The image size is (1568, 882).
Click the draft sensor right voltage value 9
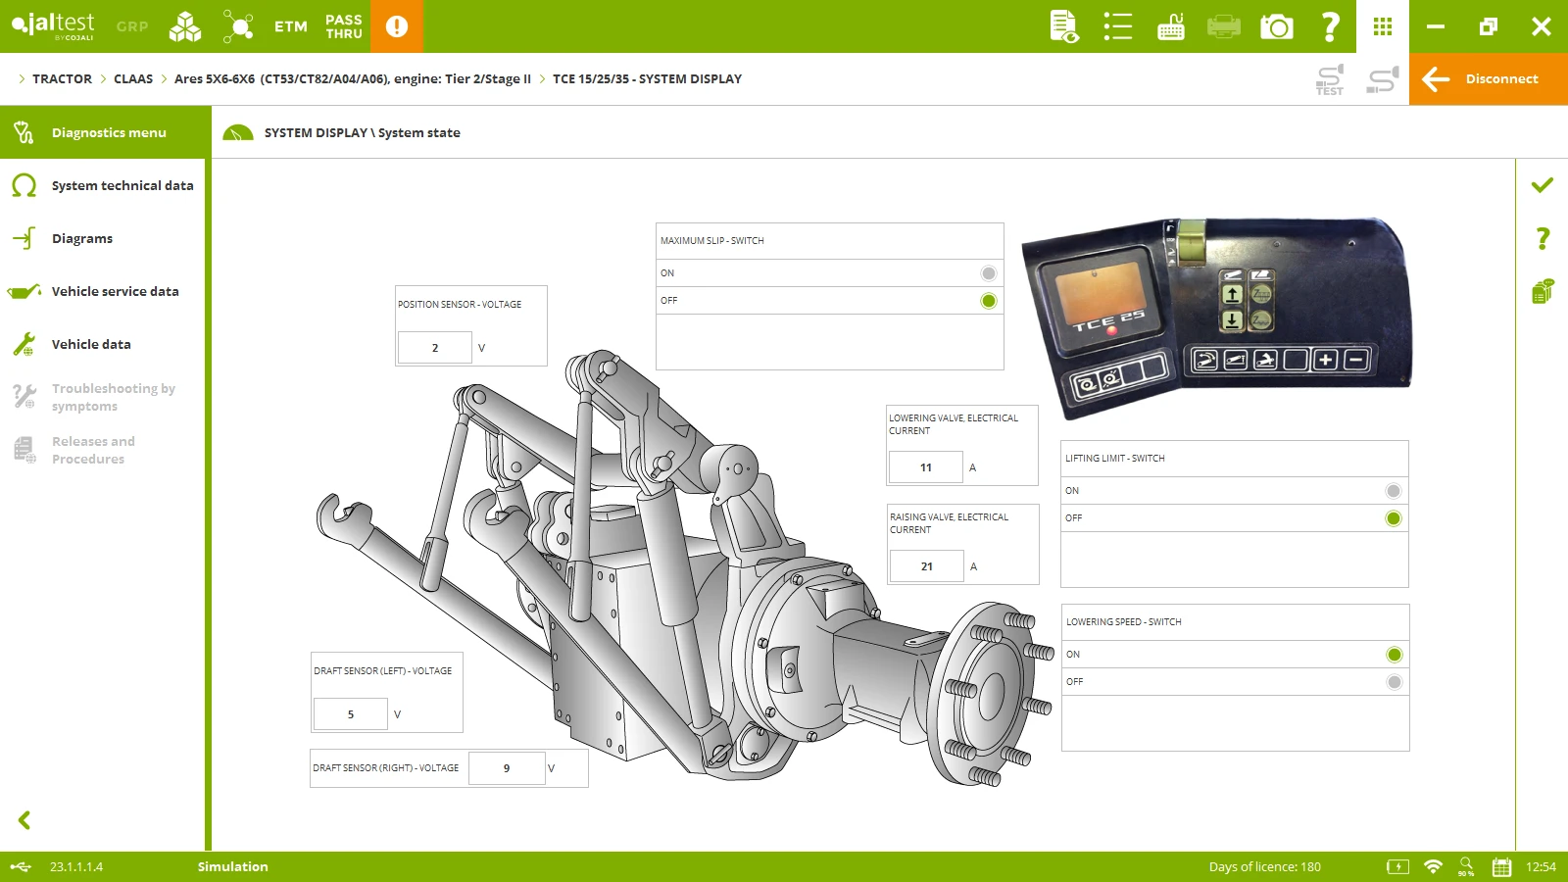tap(507, 768)
